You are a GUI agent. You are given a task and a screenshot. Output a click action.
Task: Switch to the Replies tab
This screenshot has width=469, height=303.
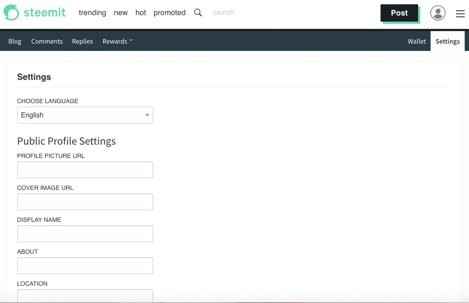point(82,41)
